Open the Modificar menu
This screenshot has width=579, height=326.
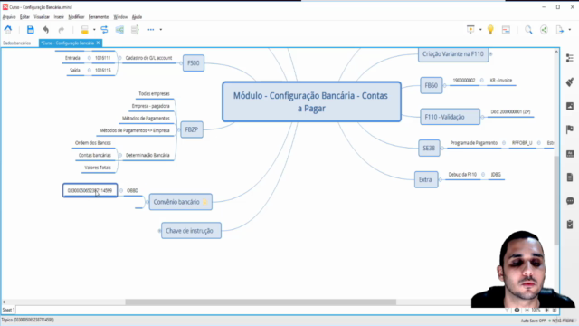click(76, 17)
